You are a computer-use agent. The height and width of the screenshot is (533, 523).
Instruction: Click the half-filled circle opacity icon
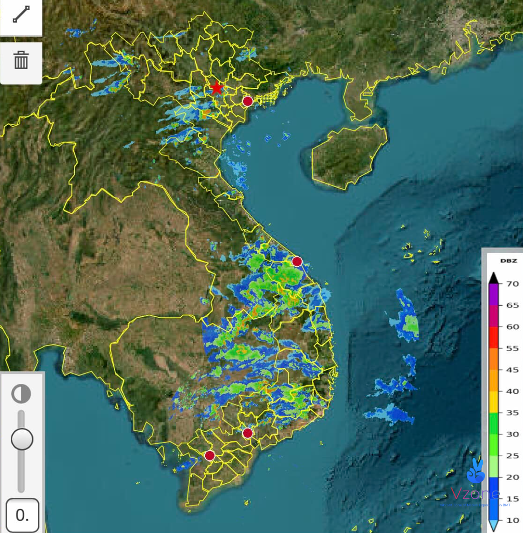(21, 394)
